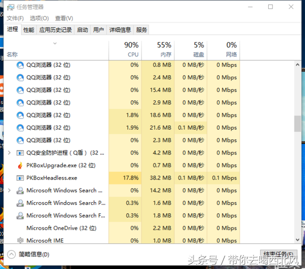Open the 选项(O) menu
The image size is (305, 269).
click(39, 18)
